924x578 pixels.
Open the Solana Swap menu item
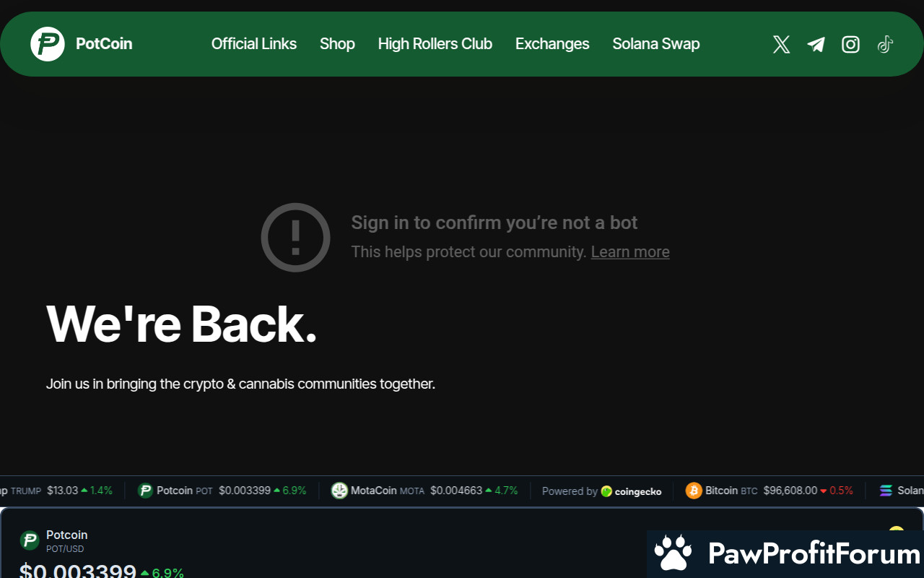[x=656, y=44]
